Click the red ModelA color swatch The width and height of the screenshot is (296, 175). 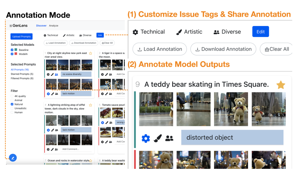pyautogui.click(x=16, y=54)
